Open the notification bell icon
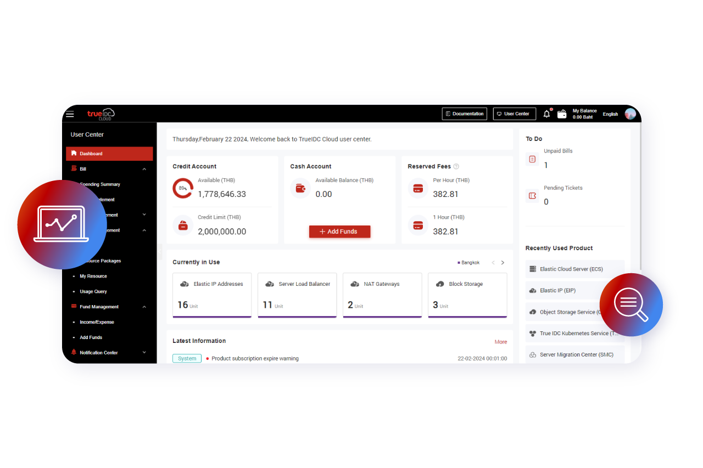The height and width of the screenshot is (468, 703). (x=546, y=114)
